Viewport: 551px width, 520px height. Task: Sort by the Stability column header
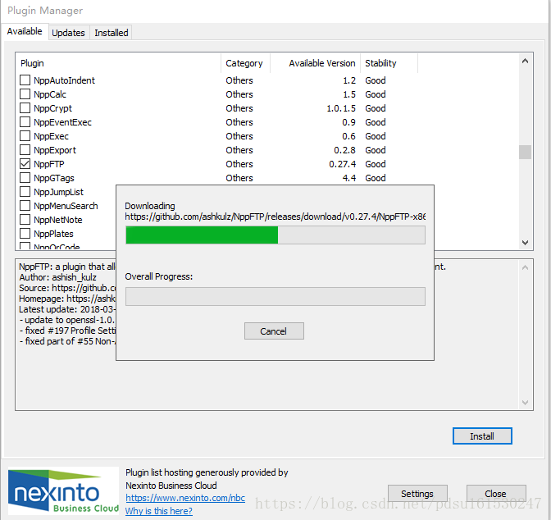389,63
